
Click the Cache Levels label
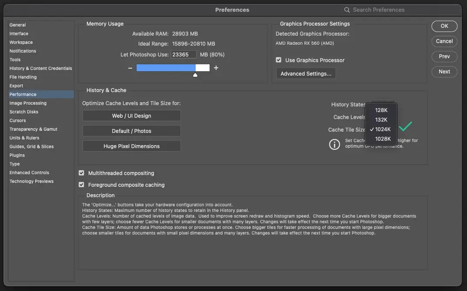349,117
